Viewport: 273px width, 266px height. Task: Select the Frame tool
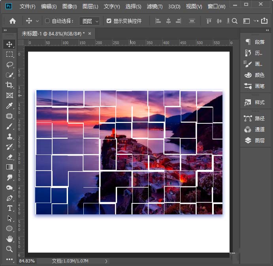pyautogui.click(x=9, y=95)
